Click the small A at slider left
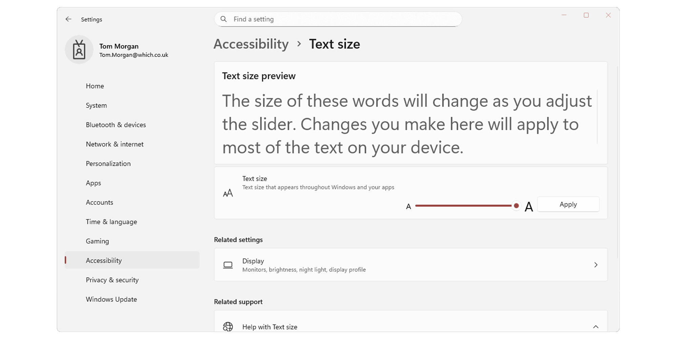678x339 pixels. coord(408,206)
